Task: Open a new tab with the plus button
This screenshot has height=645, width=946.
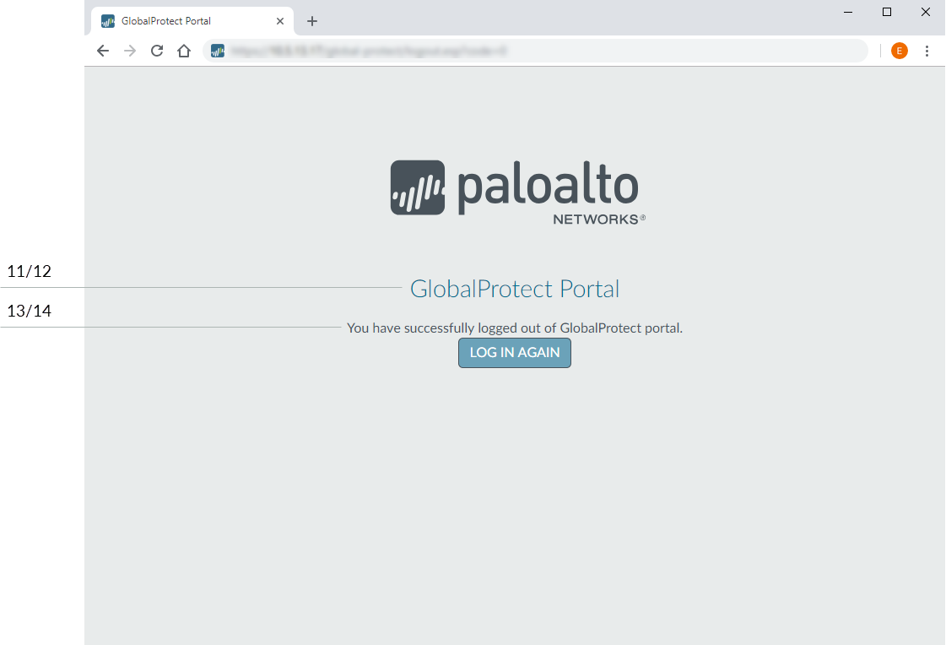Action: (x=312, y=21)
